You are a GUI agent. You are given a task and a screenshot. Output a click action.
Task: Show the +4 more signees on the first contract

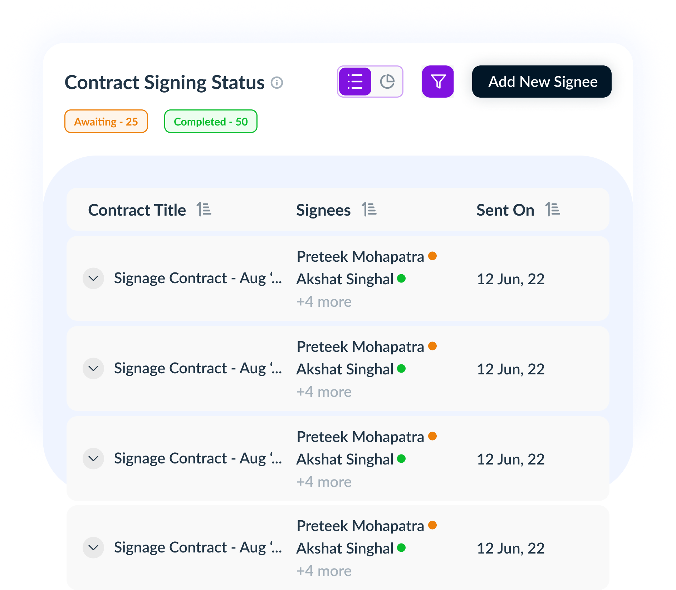324,301
